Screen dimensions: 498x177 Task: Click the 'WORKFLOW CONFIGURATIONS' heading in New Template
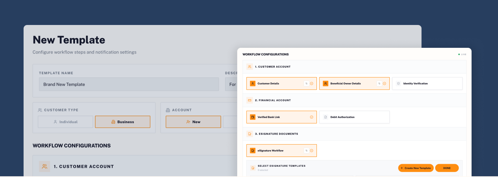pyautogui.click(x=71, y=146)
